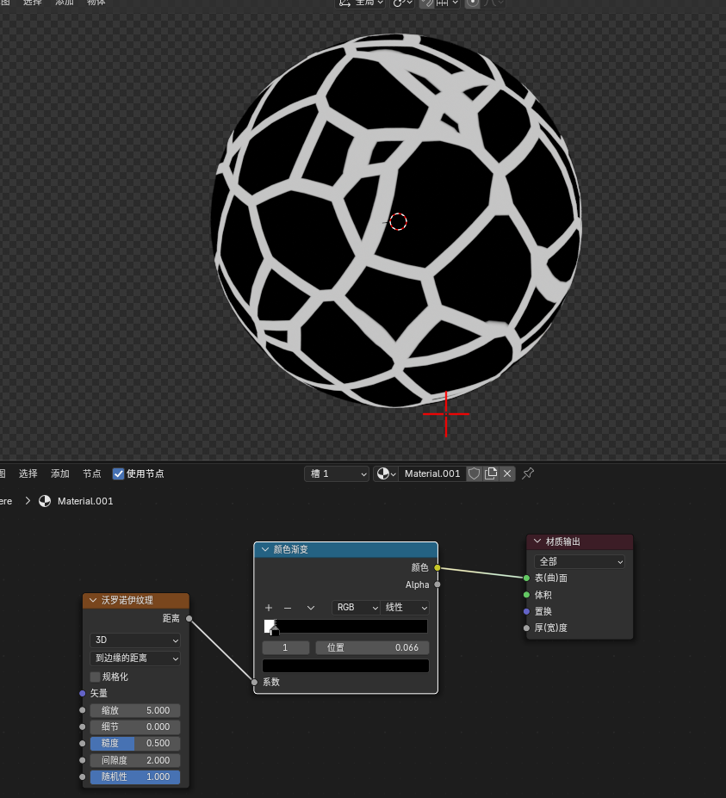Enable the 规格化 checkbox
726x798 pixels.
tap(96, 677)
